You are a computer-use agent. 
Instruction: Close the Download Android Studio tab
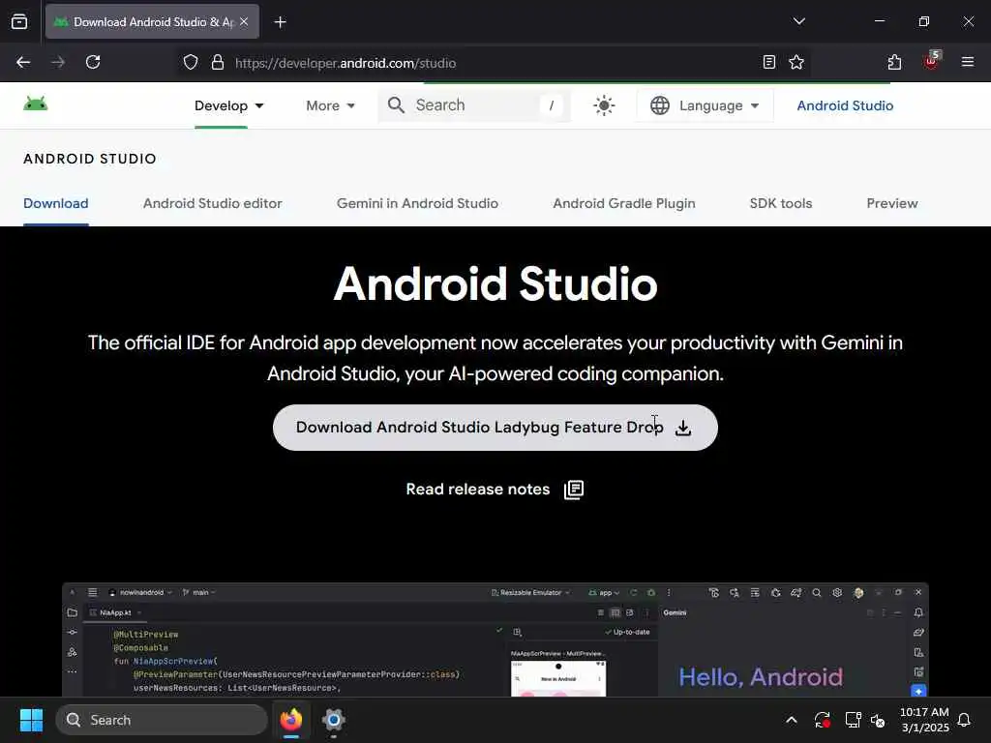point(244,21)
